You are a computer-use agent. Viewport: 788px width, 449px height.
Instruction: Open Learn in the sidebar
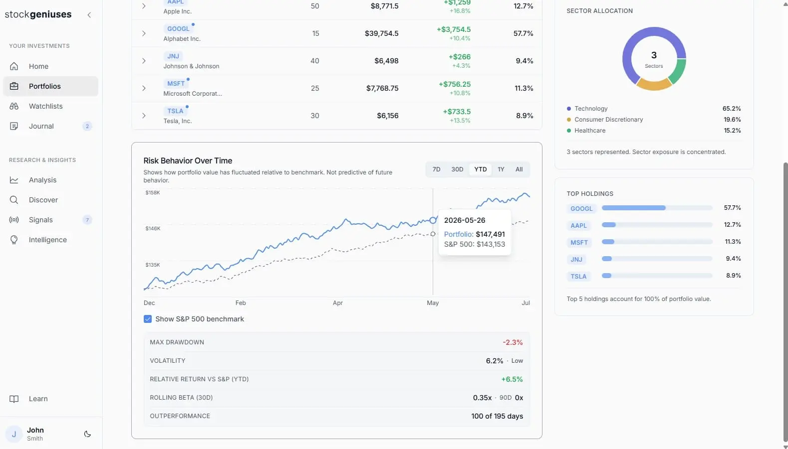click(x=50, y=399)
